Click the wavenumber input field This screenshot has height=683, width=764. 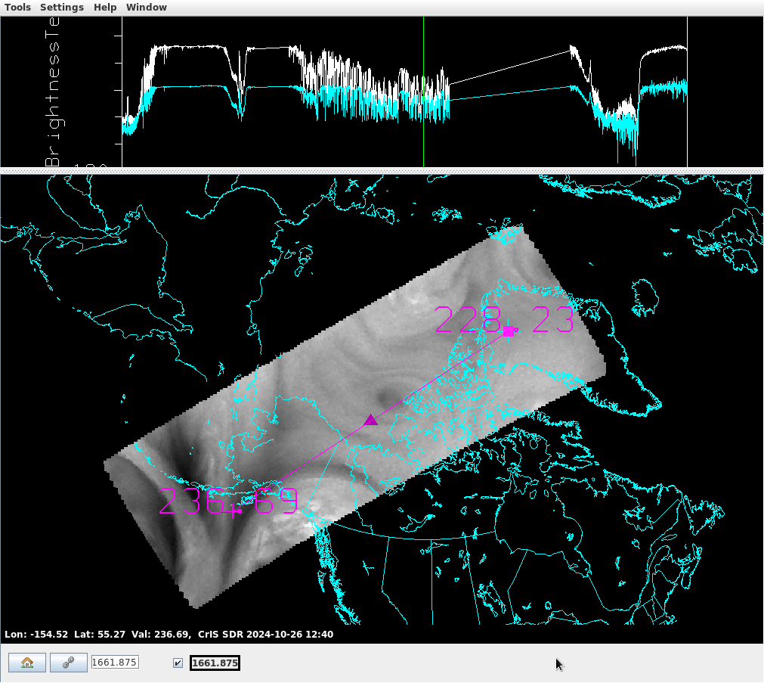point(115,663)
